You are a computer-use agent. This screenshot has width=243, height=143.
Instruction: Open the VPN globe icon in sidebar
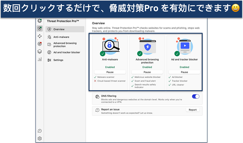tap(40, 21)
